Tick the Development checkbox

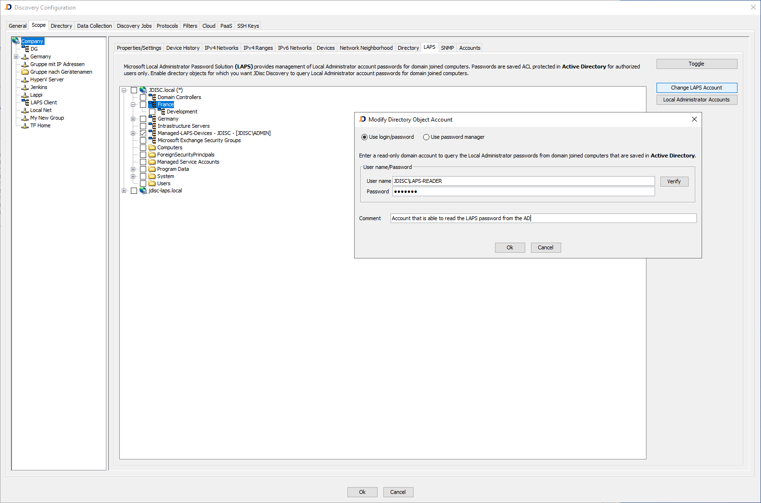152,112
